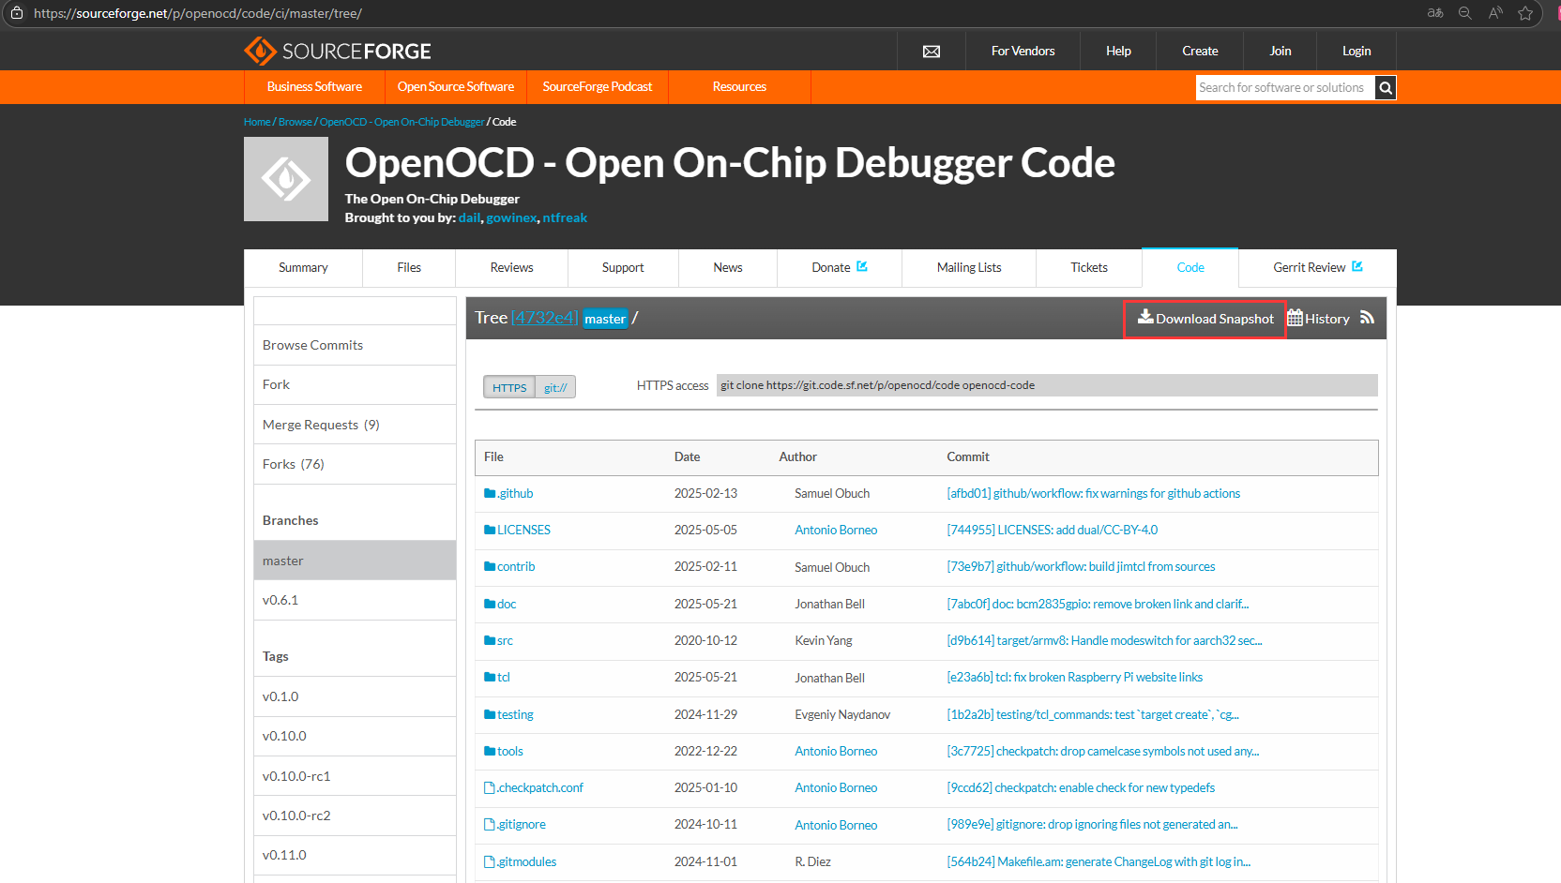The height and width of the screenshot is (883, 1561).
Task: Open the News tab
Action: coord(728,267)
